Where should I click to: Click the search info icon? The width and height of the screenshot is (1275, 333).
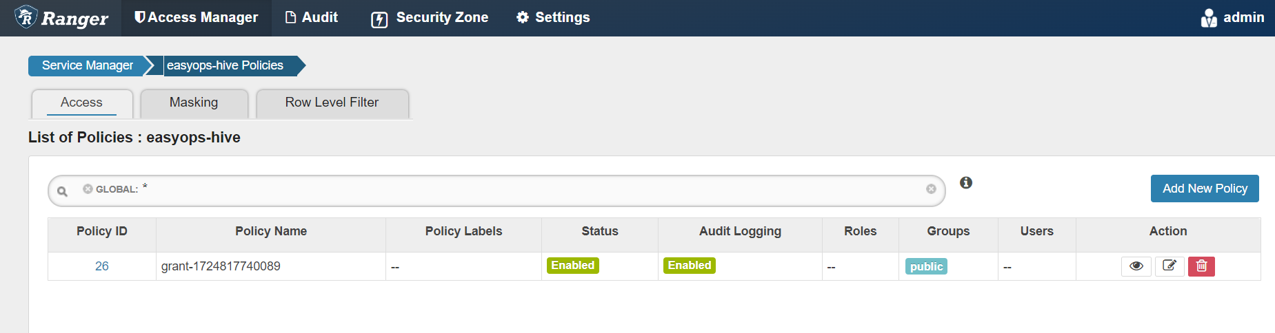(966, 182)
